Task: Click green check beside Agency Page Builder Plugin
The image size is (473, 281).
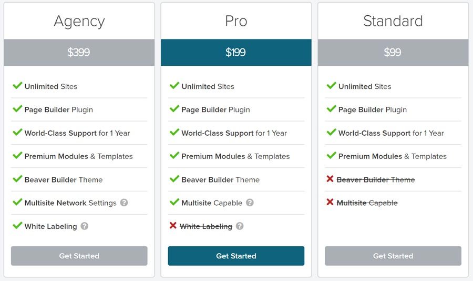Action: pos(17,109)
